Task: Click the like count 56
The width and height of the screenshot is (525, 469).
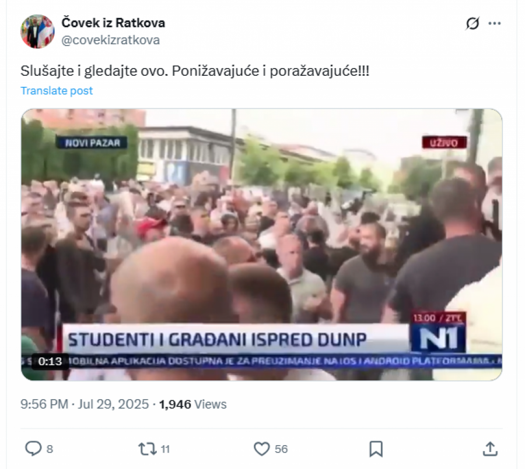Action: (x=281, y=449)
